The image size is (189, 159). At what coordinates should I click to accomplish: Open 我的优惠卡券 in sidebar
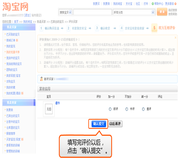point(13,52)
